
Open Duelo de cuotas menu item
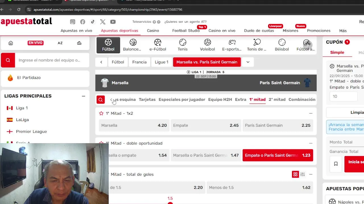pyautogui.click(x=259, y=31)
